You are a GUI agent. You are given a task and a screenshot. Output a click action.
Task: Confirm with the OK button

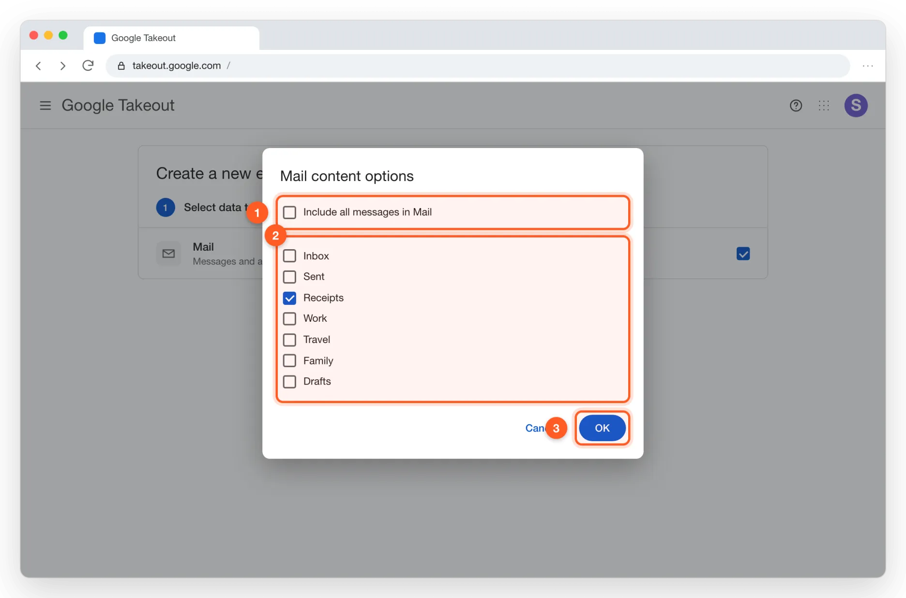point(602,428)
